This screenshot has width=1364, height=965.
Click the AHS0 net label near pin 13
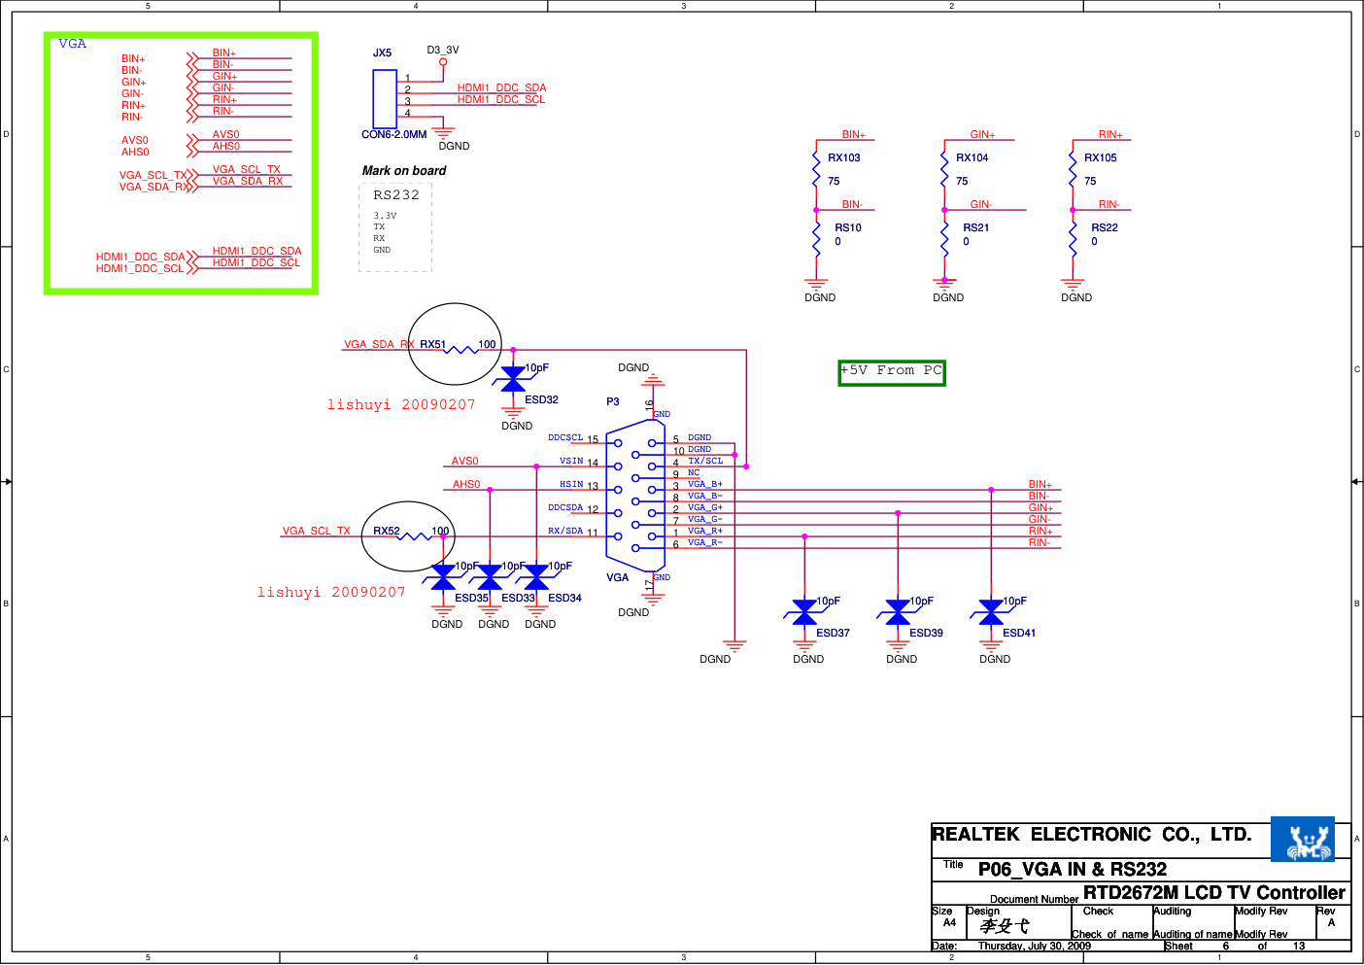(x=466, y=484)
